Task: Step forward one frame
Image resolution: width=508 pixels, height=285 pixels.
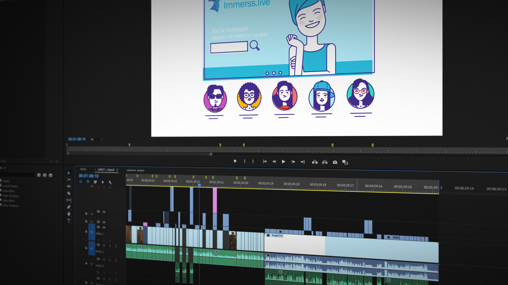Action: [293, 162]
